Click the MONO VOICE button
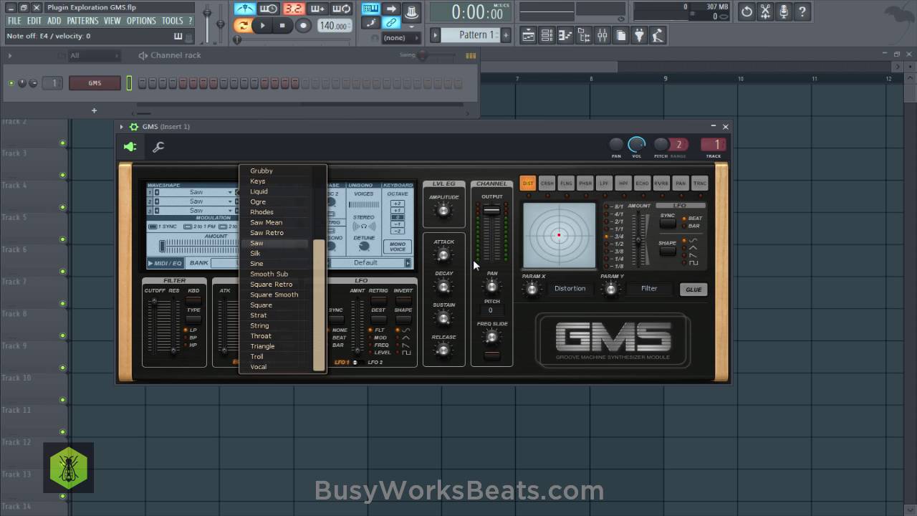The image size is (917, 516). [397, 247]
